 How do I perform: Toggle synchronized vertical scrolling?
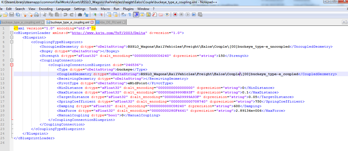[x=109, y=15]
